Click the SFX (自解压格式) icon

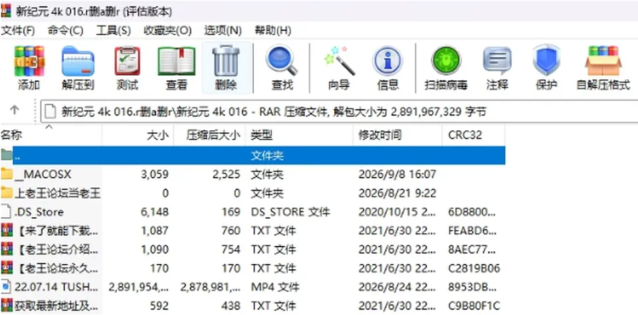(x=603, y=61)
